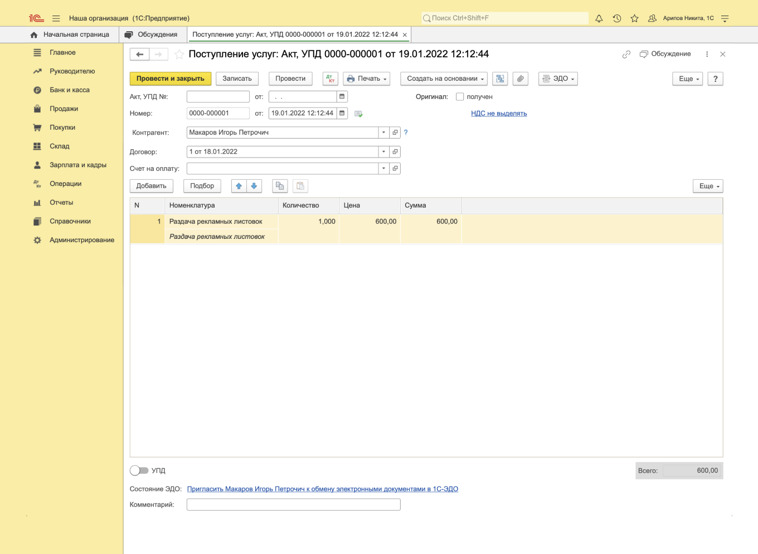Move row up with blue arrow
The height and width of the screenshot is (554, 758).
pyautogui.click(x=239, y=186)
